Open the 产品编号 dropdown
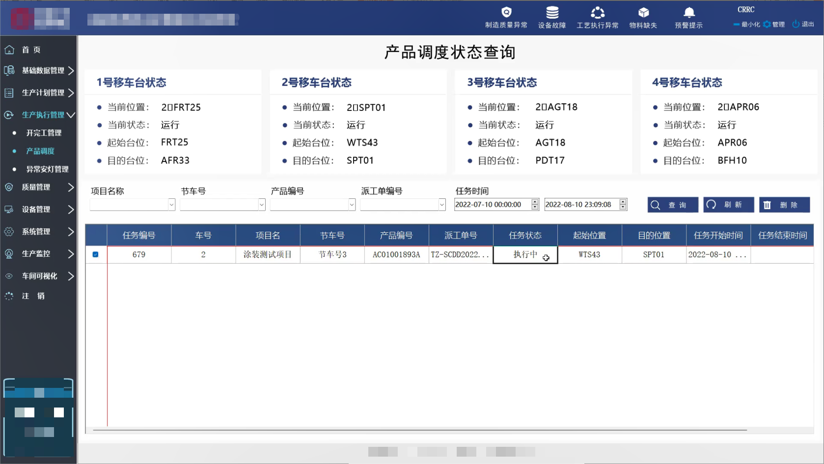 [352, 204]
